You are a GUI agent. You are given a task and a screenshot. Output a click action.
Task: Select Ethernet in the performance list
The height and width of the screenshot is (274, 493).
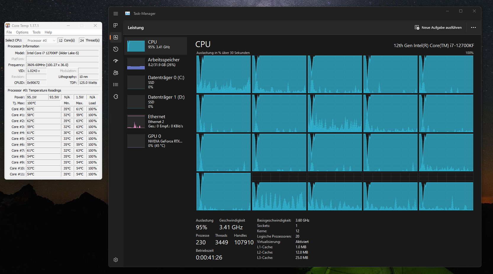[156, 121]
